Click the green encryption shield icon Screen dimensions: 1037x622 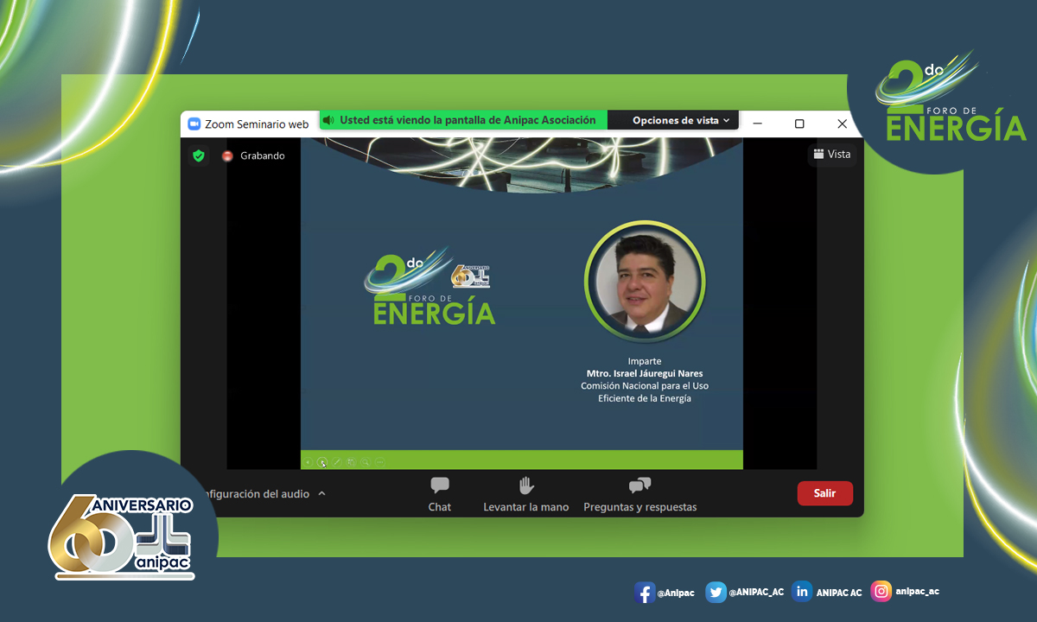tap(199, 155)
